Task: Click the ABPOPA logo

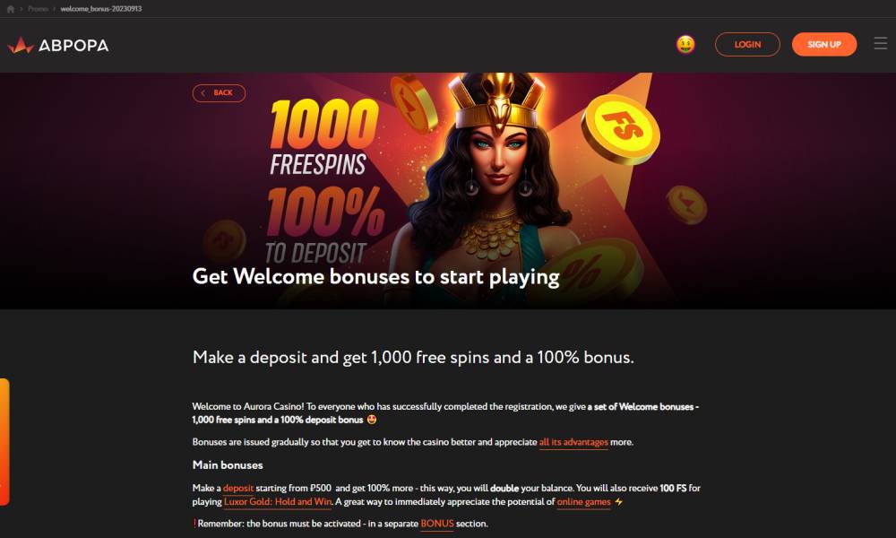Action: coord(58,45)
